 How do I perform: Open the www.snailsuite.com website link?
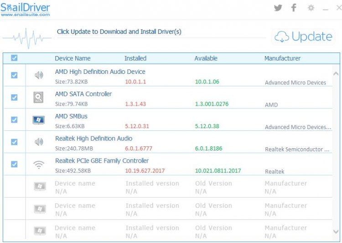(26, 15)
